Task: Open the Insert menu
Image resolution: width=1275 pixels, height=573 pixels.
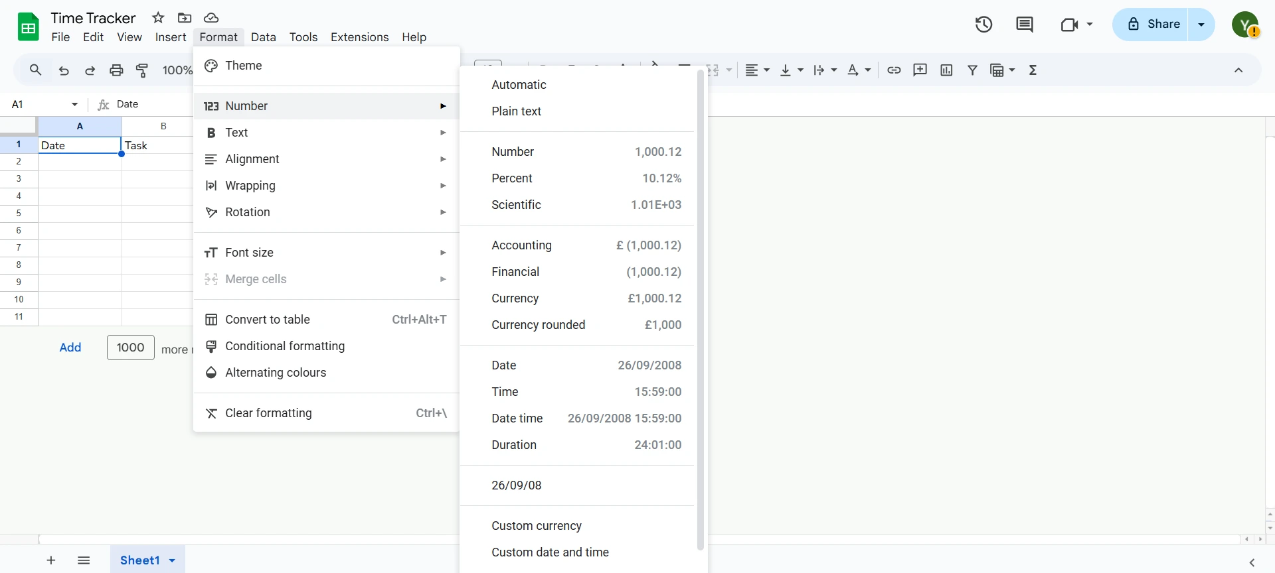Action: click(x=171, y=37)
